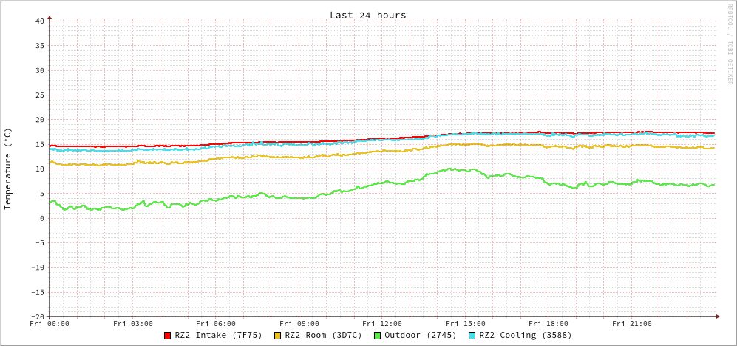Click the yellow RZ2 Room legend swatch
Viewport: 737px width, 346px height.
point(277,336)
